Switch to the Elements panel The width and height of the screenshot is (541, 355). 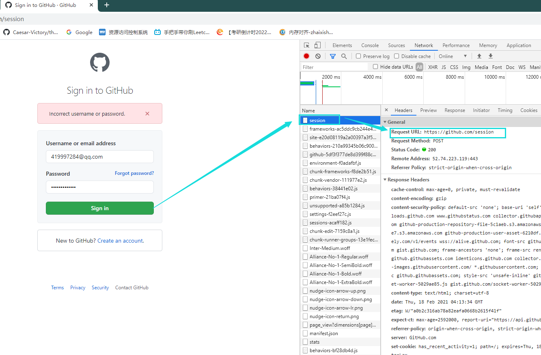342,45
